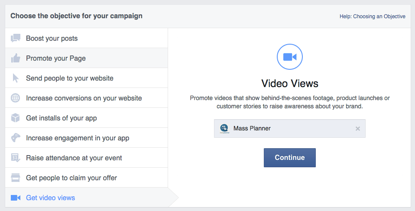The height and width of the screenshot is (211, 415).
Task: Click the thumbs-up icon for Promote your Page
Action: 16,58
